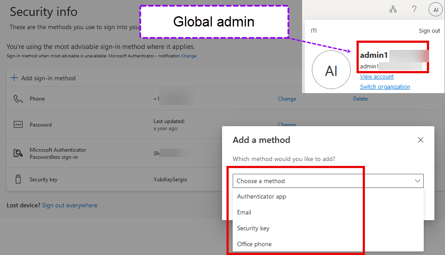Click Microsoft Authenticator Passwordless sign-in label
The image size is (445, 255).
point(58,154)
